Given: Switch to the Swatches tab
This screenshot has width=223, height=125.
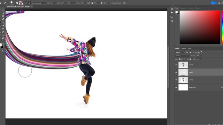Looking at the screenshot, I should 183,8.
